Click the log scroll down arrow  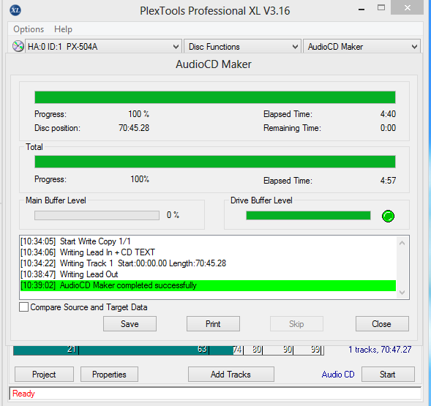[402, 293]
